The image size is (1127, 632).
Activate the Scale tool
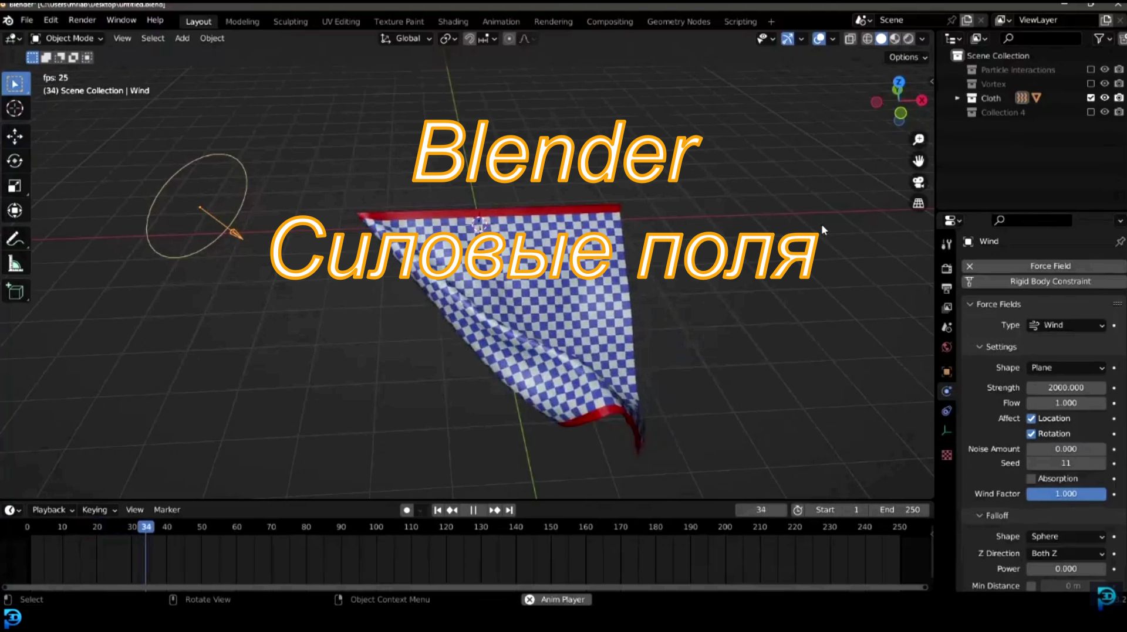15,186
